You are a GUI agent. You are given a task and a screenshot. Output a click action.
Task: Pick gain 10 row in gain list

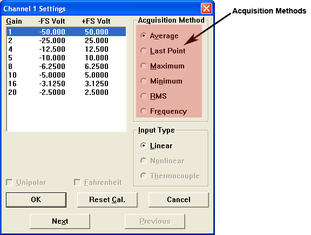[66, 75]
